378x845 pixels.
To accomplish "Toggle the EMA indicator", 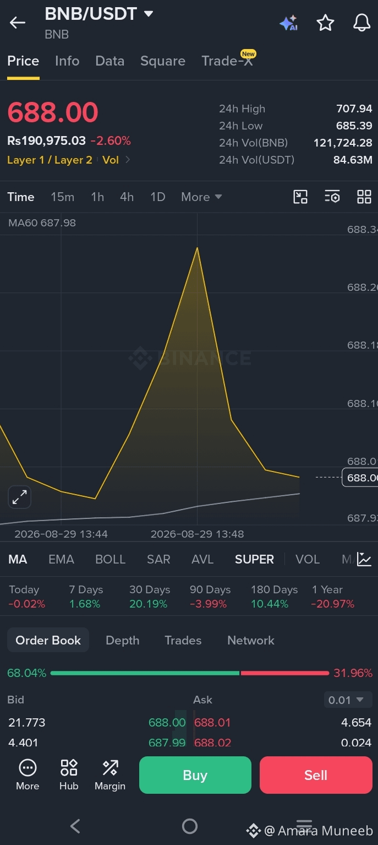I will [61, 559].
